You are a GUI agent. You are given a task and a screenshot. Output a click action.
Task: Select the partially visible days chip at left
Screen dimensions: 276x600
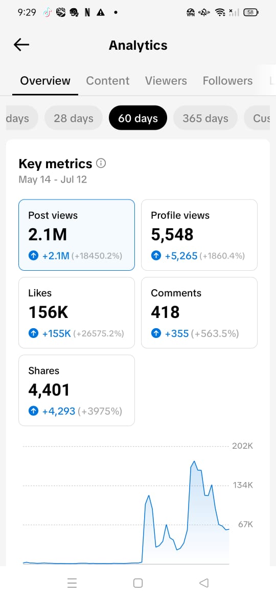[22, 118]
